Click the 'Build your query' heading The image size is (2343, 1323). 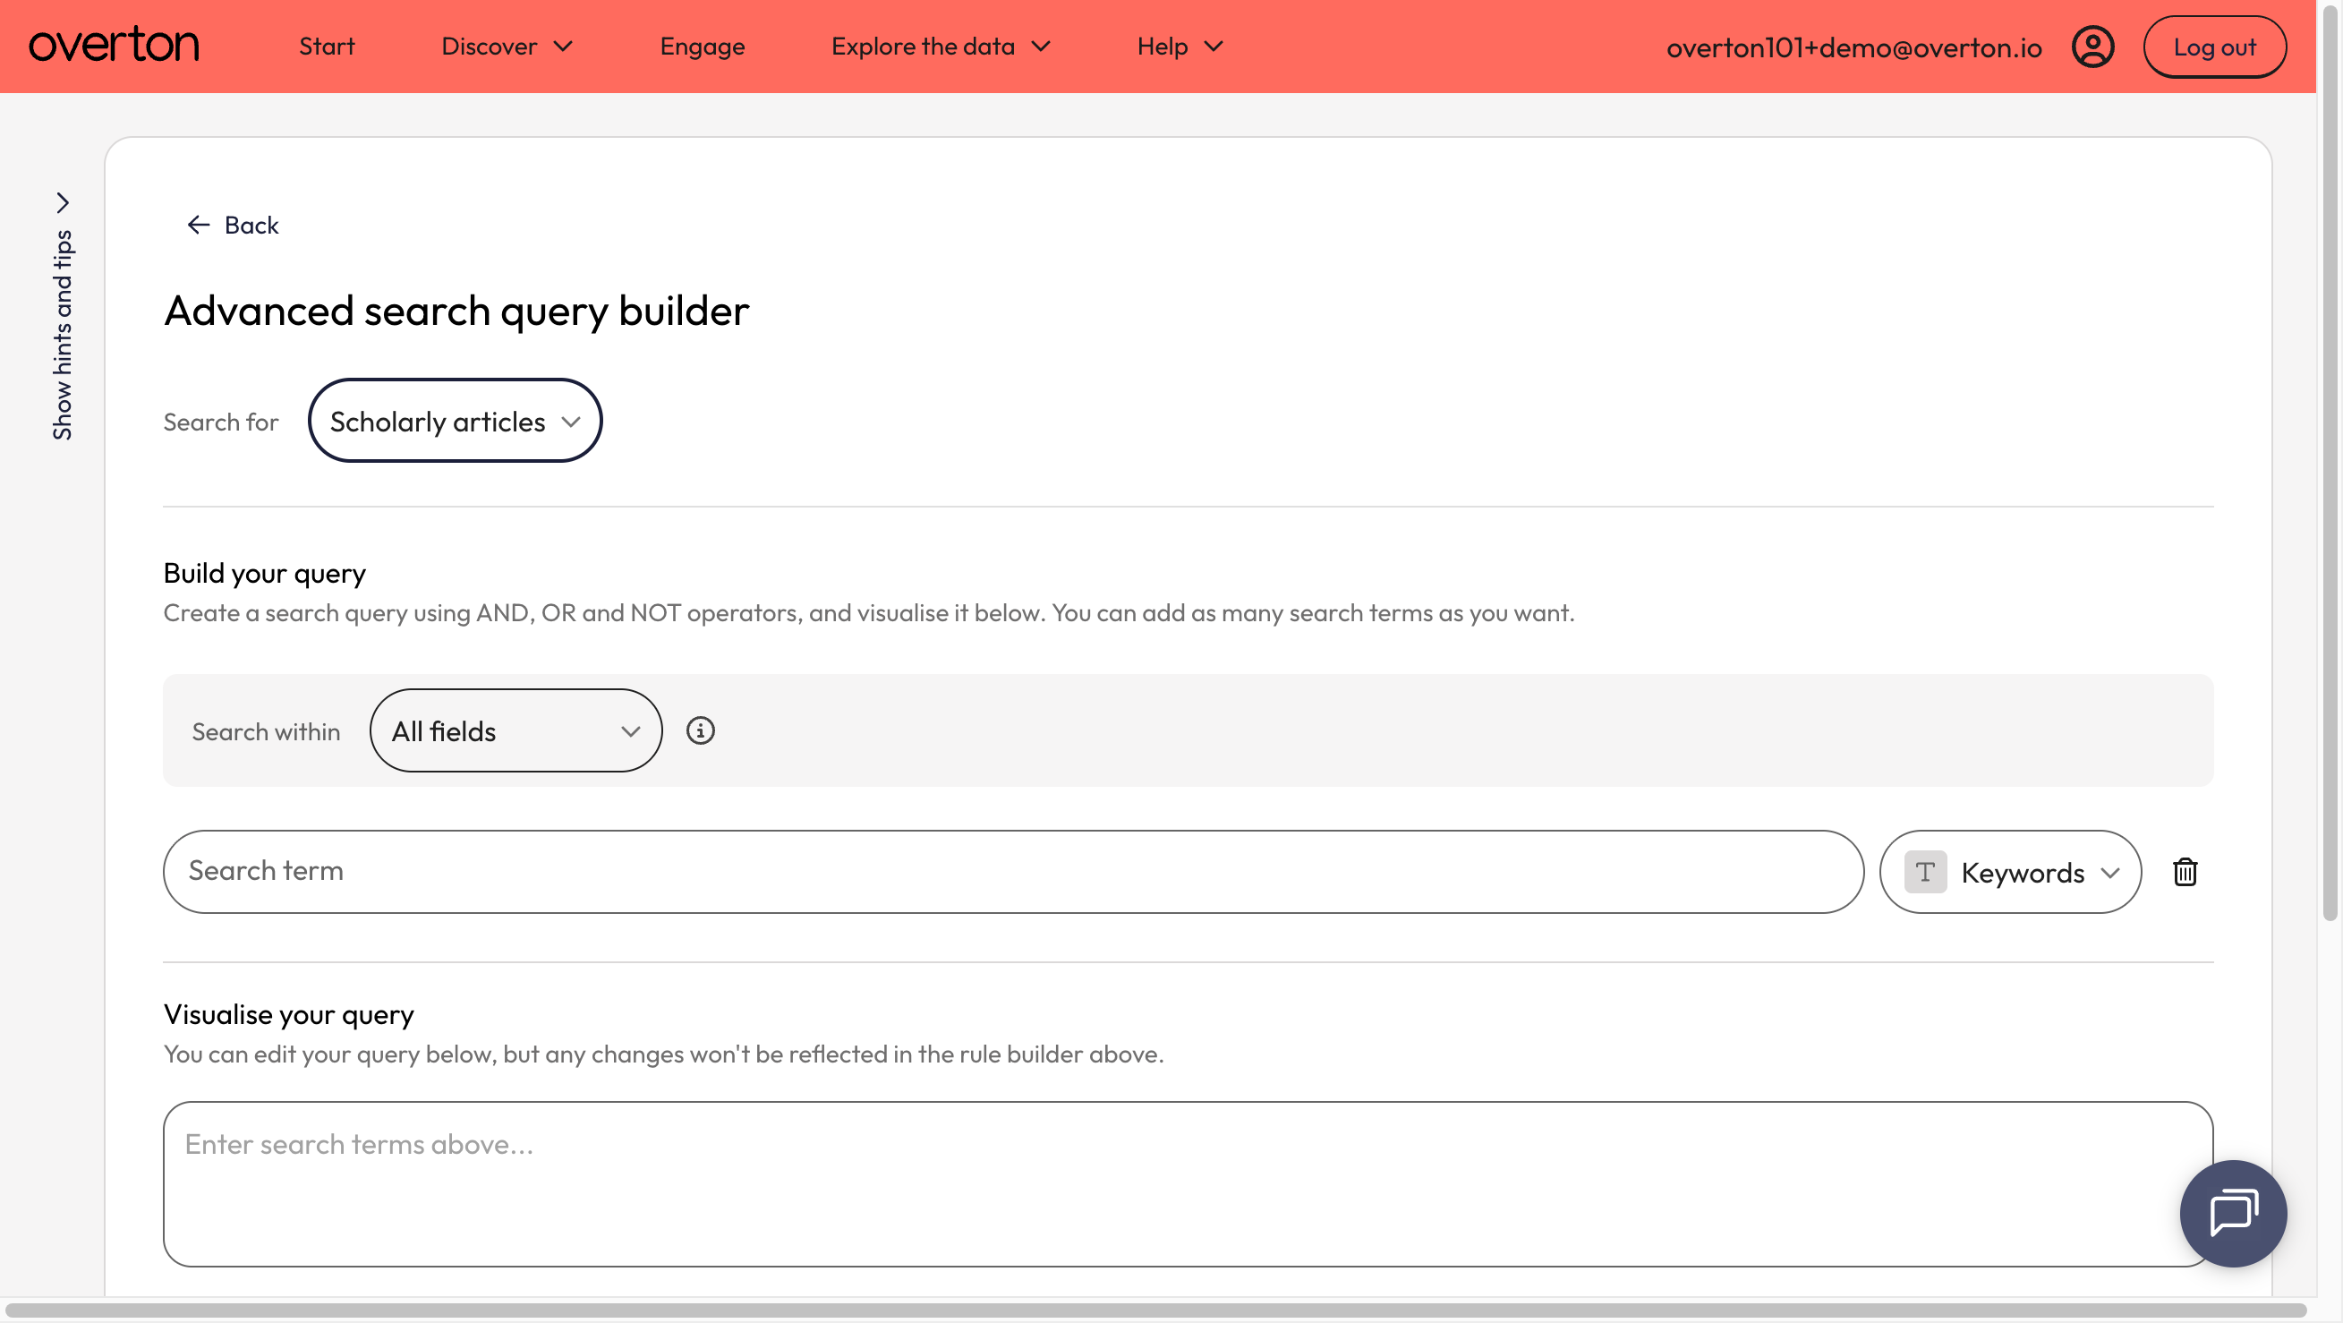click(x=265, y=573)
